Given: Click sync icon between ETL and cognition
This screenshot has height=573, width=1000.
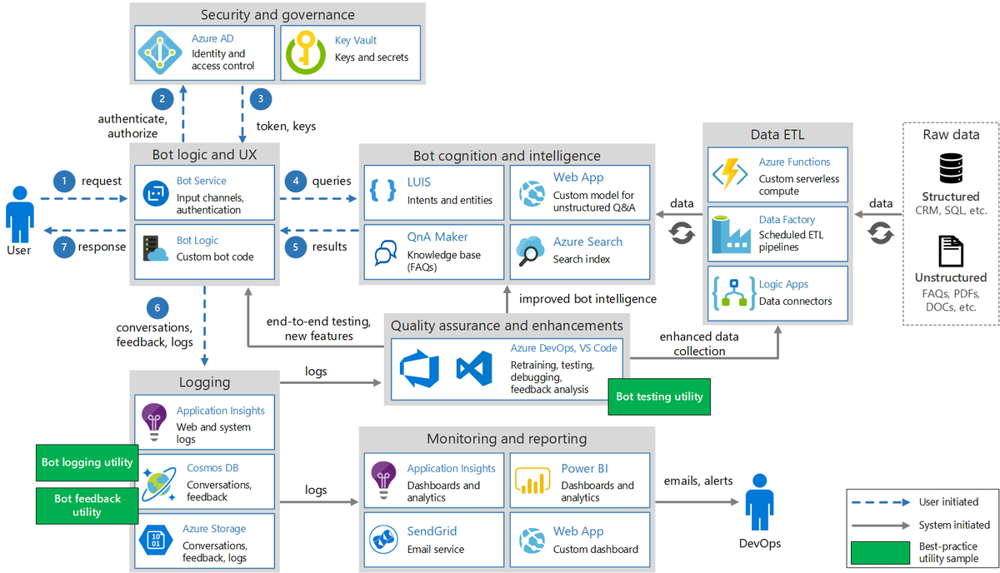Looking at the screenshot, I should click(x=682, y=234).
